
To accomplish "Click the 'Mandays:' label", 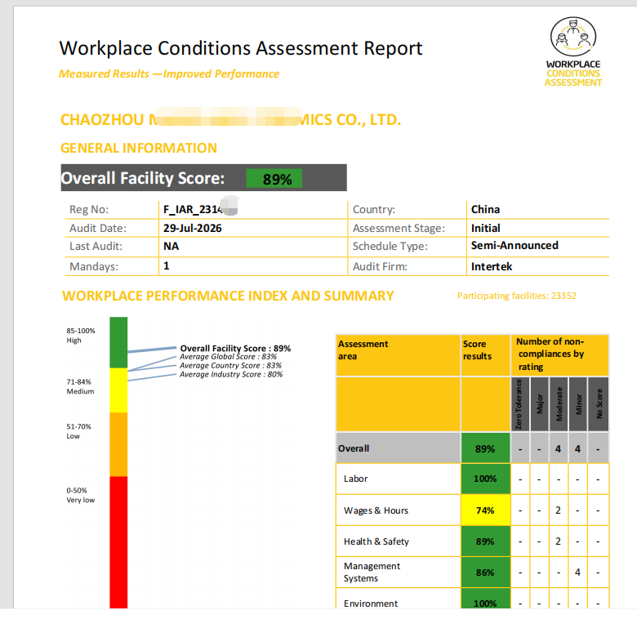I will pyautogui.click(x=94, y=266).
